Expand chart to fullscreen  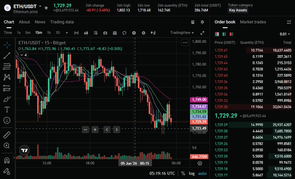202,33
